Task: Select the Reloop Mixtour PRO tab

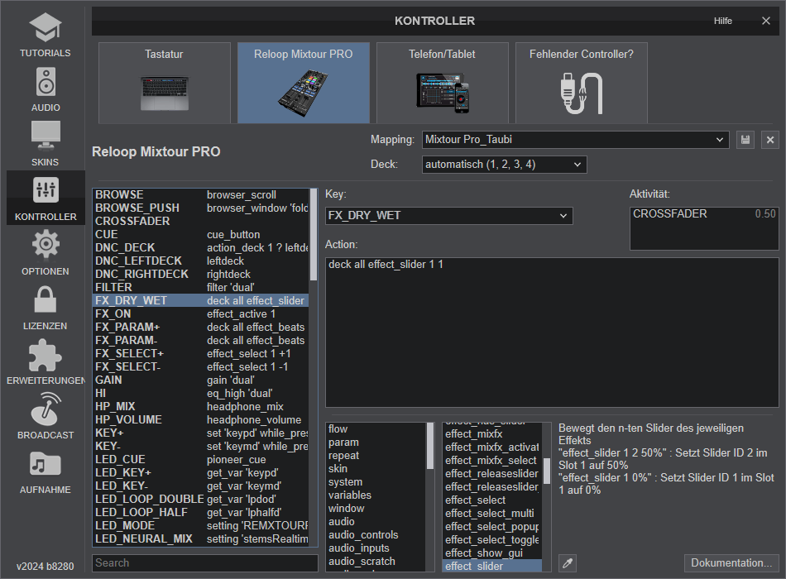Action: [x=304, y=83]
